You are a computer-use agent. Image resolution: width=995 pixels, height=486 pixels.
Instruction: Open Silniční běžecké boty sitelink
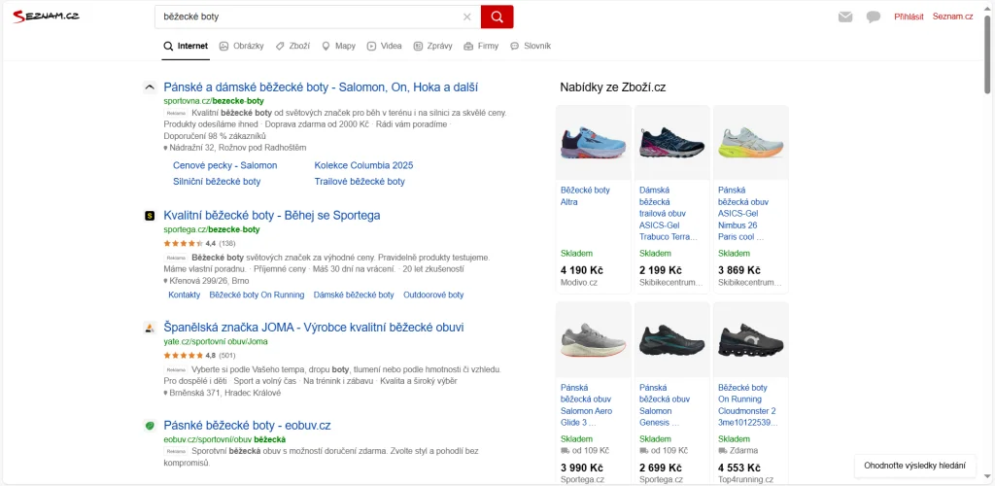217,182
